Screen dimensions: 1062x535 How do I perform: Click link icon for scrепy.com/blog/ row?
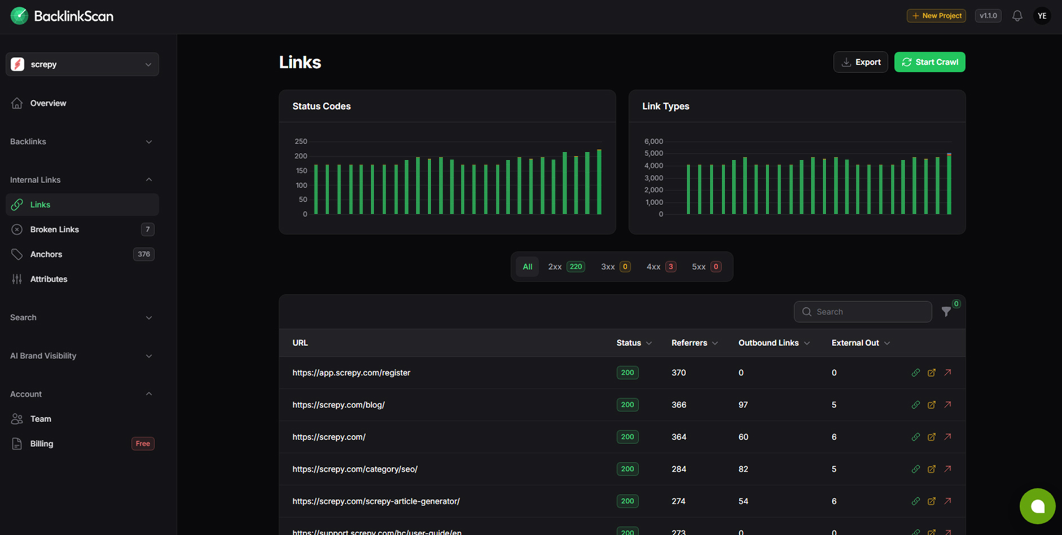[915, 405]
